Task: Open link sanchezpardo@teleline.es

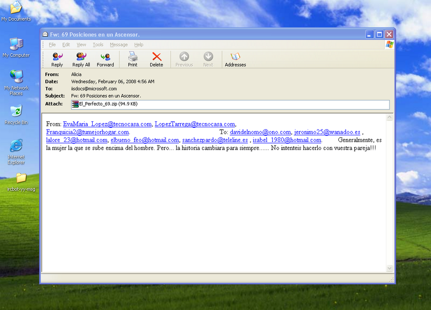Action: [x=215, y=140]
